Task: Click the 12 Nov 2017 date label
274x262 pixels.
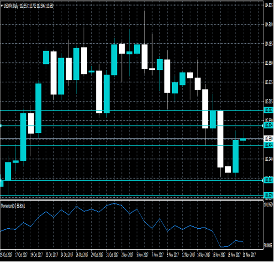Action: (x=188, y=255)
